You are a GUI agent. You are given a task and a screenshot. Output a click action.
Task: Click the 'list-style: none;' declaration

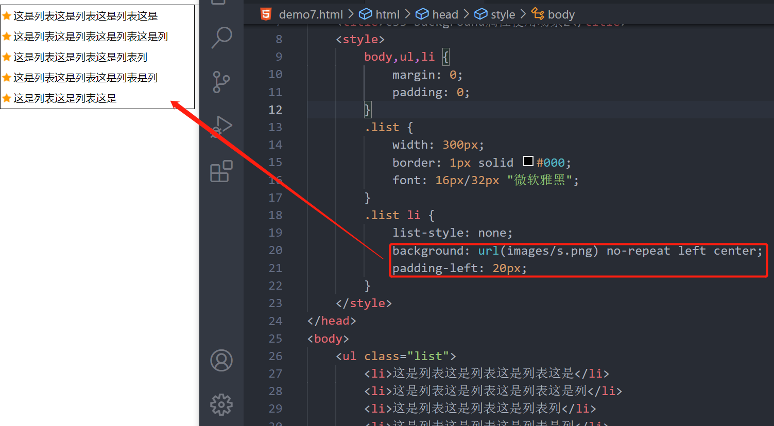pos(453,233)
